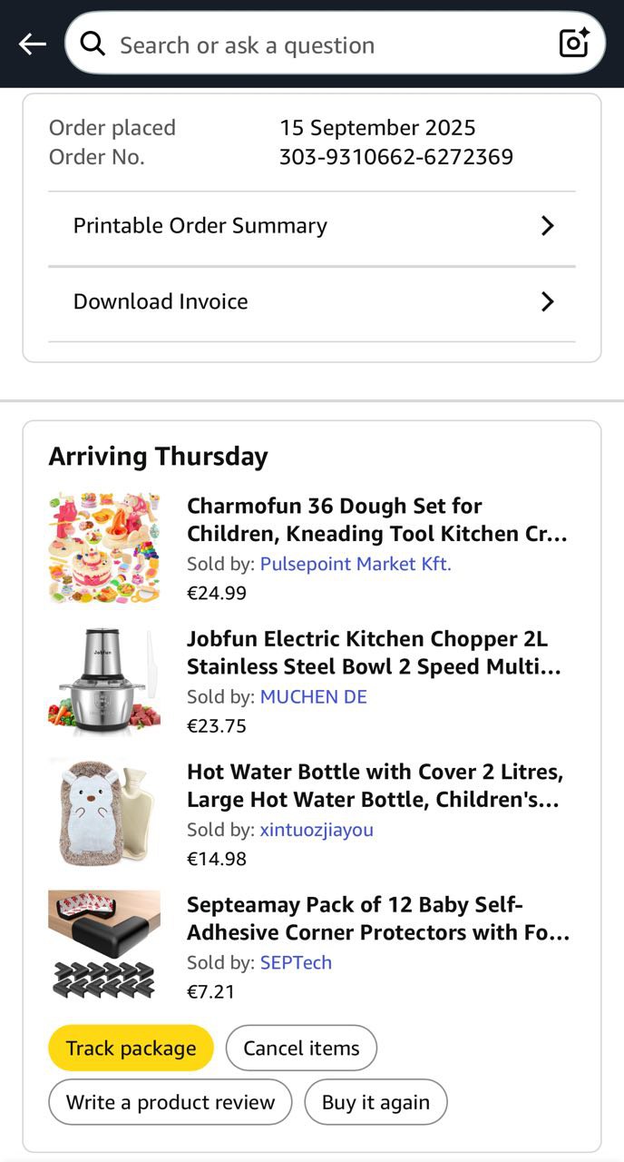The height and width of the screenshot is (1162, 624).
Task: Tap Buy it again button
Action: coord(375,1102)
